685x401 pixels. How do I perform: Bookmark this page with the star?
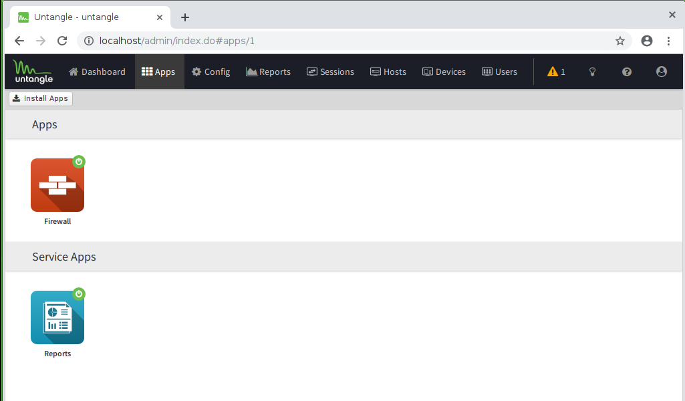pos(620,41)
